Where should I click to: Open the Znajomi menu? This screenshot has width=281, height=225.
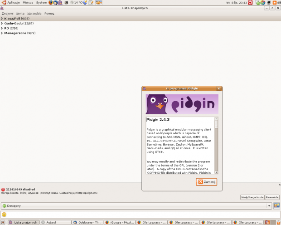(x=7, y=14)
